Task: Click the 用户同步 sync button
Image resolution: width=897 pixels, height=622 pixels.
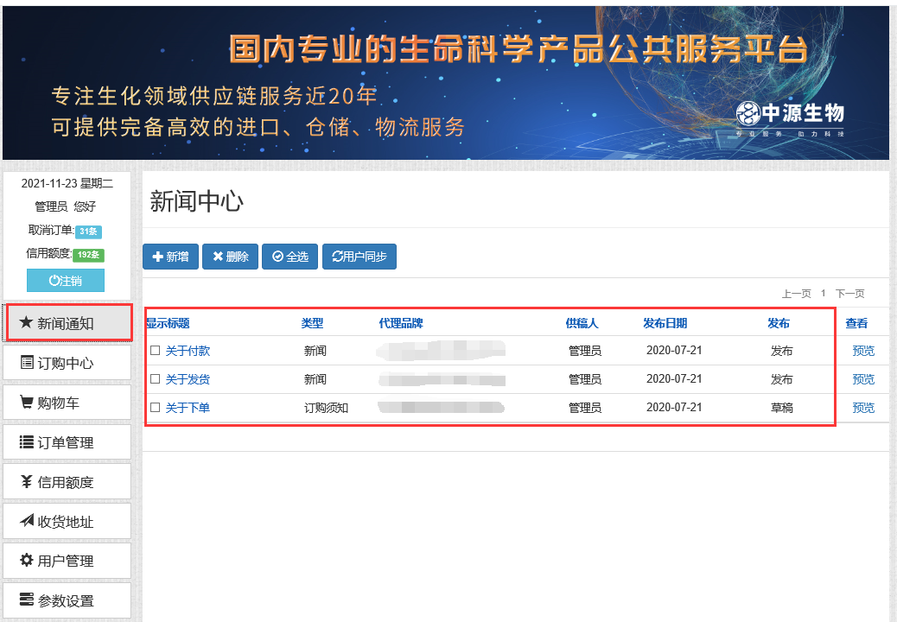Action: pyautogui.click(x=359, y=257)
